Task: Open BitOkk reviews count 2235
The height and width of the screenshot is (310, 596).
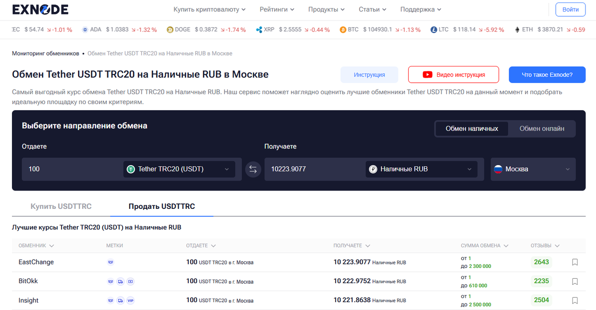Action: coord(541,281)
